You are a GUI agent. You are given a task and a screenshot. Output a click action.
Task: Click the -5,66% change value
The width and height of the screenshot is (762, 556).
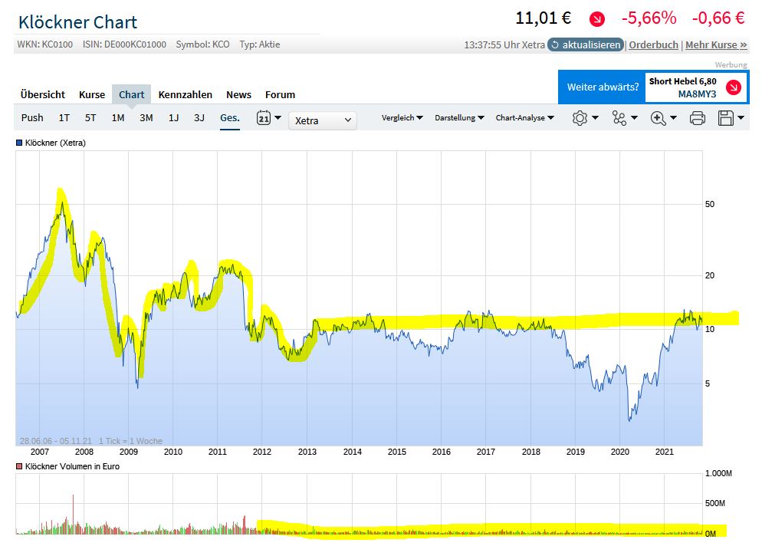(649, 18)
